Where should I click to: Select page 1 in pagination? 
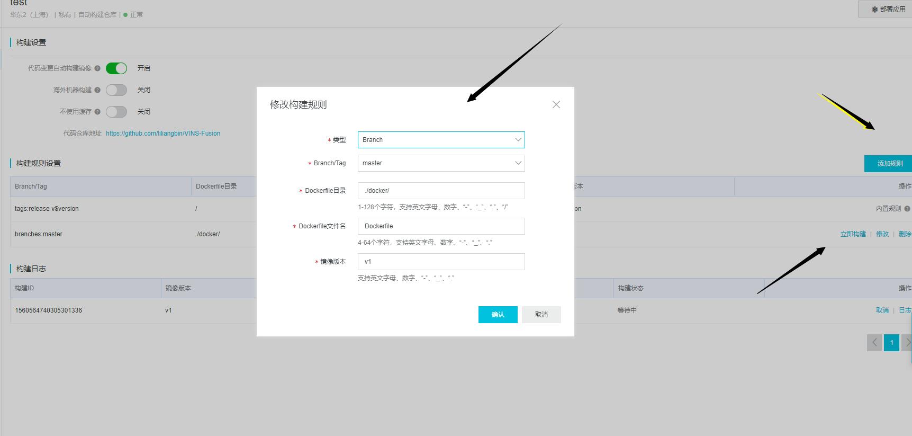click(x=891, y=343)
